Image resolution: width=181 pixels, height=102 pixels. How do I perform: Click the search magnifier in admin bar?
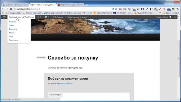(175, 17)
